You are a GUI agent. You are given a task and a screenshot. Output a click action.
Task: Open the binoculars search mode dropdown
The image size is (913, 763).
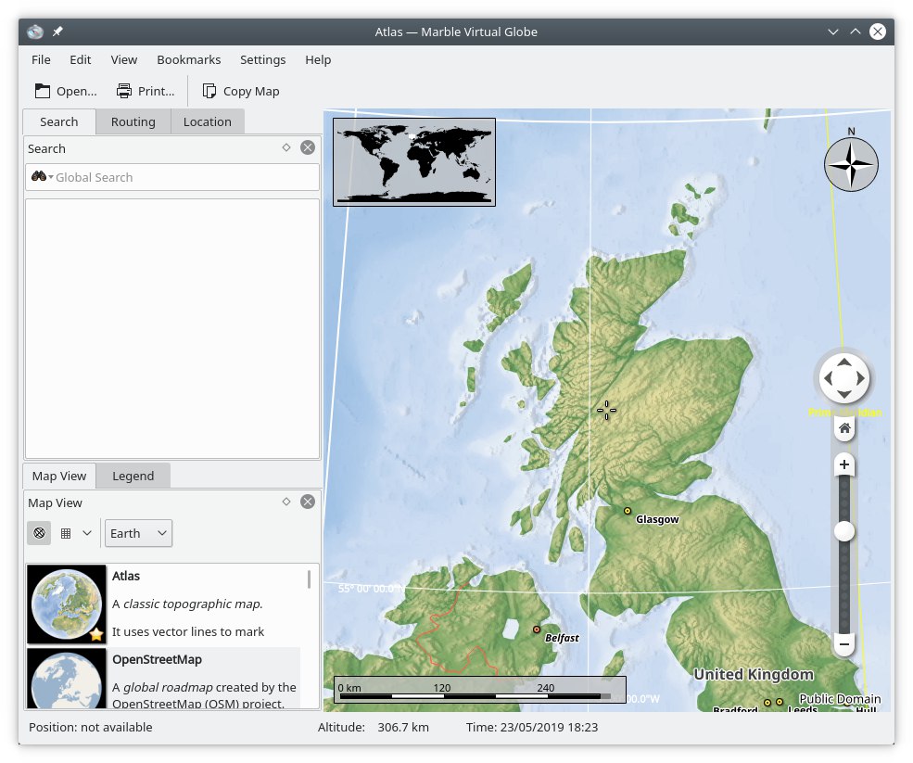43,176
